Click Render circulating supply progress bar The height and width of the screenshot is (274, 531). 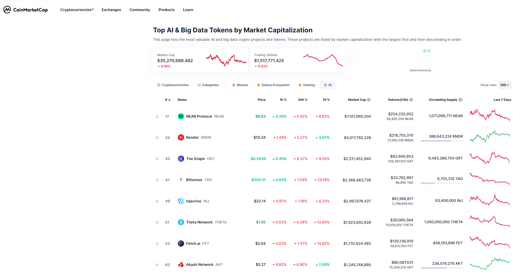442,141
